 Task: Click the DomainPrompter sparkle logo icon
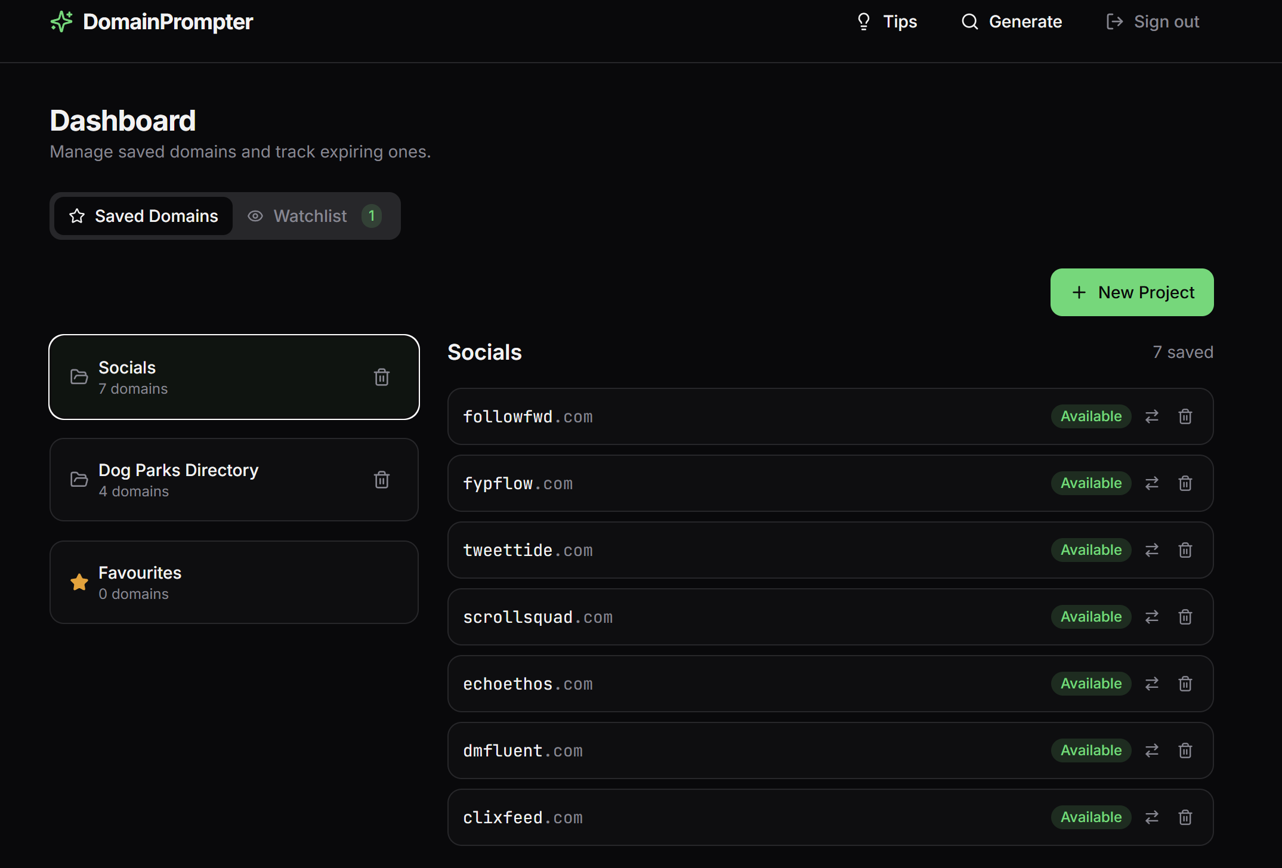click(x=61, y=21)
